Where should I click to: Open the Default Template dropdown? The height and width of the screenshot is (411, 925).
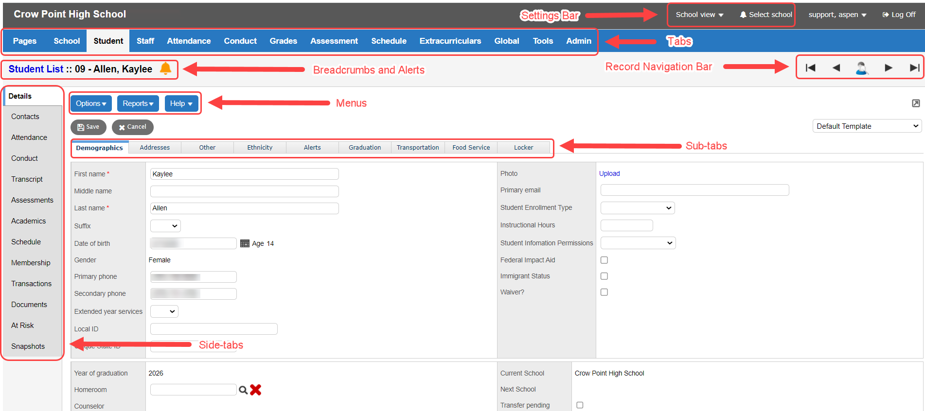(x=867, y=126)
